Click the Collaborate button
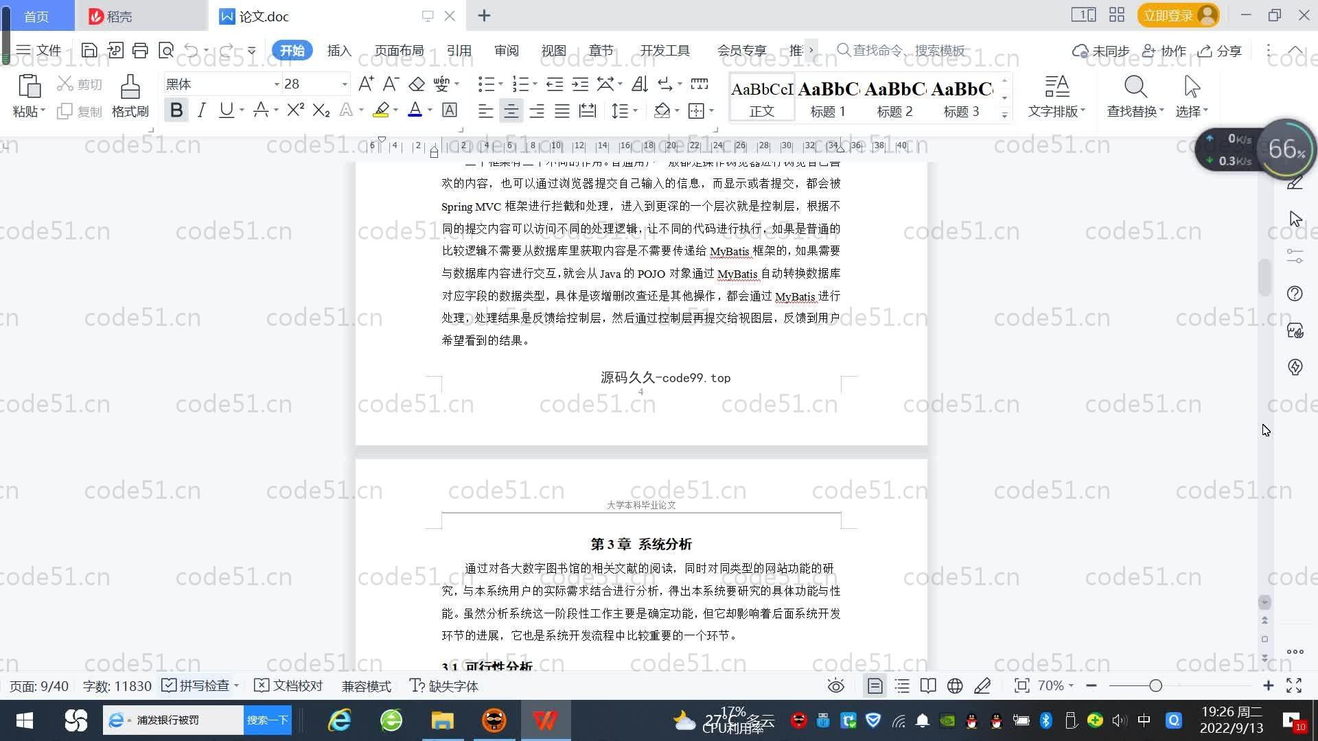 pos(1164,51)
